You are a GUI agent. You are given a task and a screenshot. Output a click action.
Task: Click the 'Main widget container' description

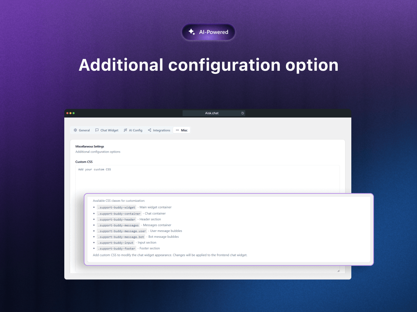pos(156,207)
